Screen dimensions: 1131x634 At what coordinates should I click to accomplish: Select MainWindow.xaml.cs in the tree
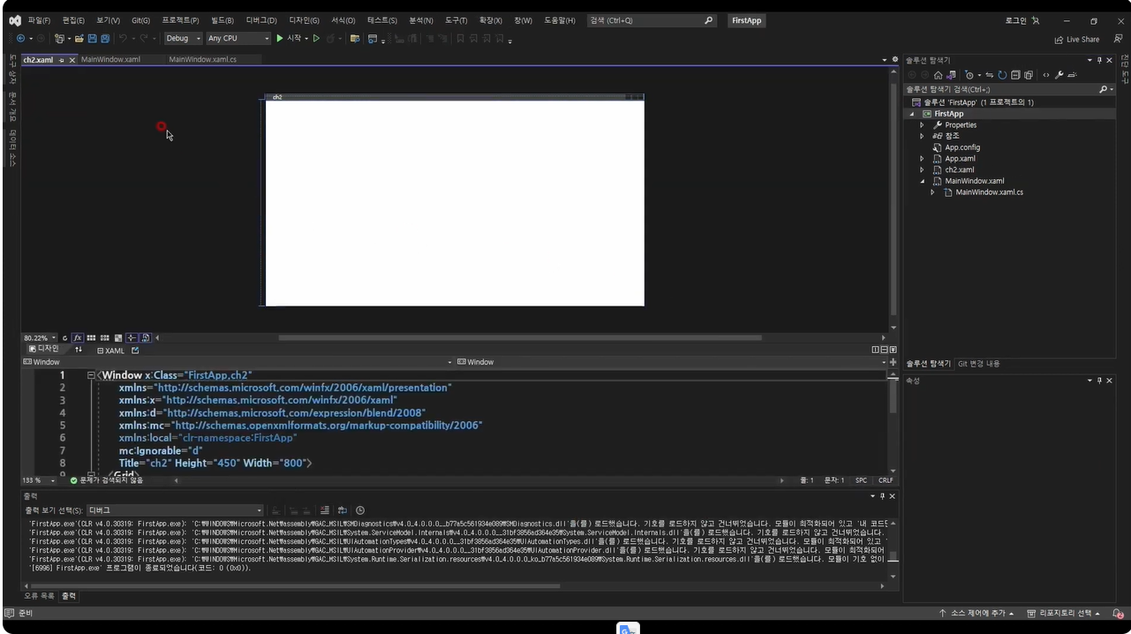[989, 192]
